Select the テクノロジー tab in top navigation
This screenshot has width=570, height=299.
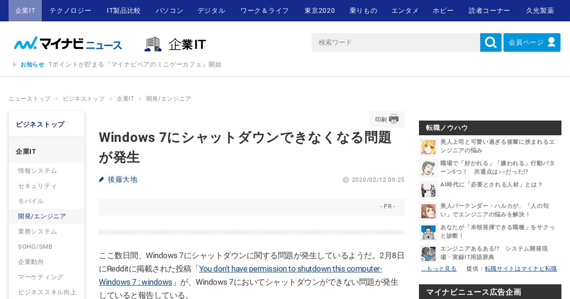[x=70, y=10]
